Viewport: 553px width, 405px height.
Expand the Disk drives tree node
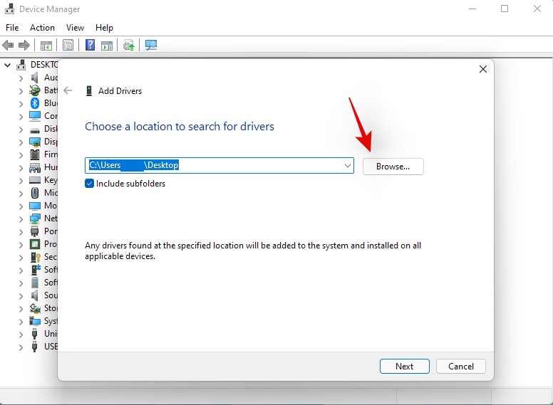21,130
